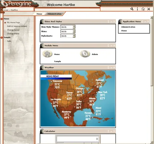Click the vertical scrollbar track
Image resolution: width=154 pixels, height=144 pixels.
pyautogui.click(x=152, y=114)
